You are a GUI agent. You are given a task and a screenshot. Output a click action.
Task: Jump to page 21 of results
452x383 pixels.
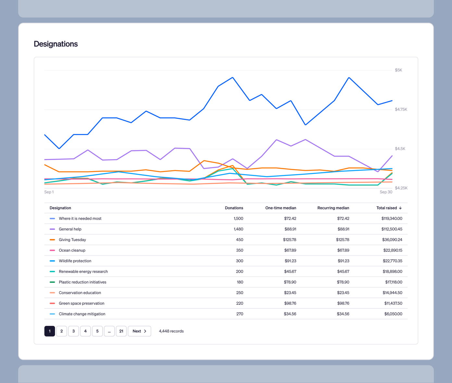[x=121, y=331]
